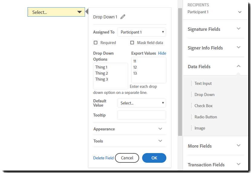
Task: Click the OK button
Action: (x=154, y=158)
